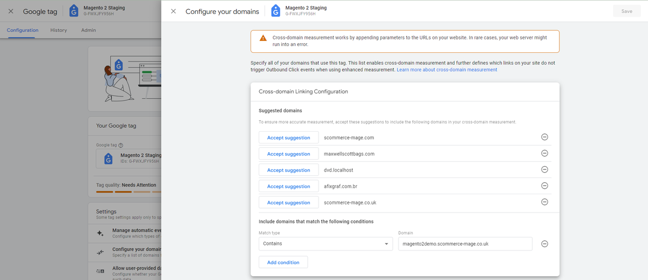Switch to the History tab
This screenshot has width=648, height=280.
pyautogui.click(x=58, y=30)
